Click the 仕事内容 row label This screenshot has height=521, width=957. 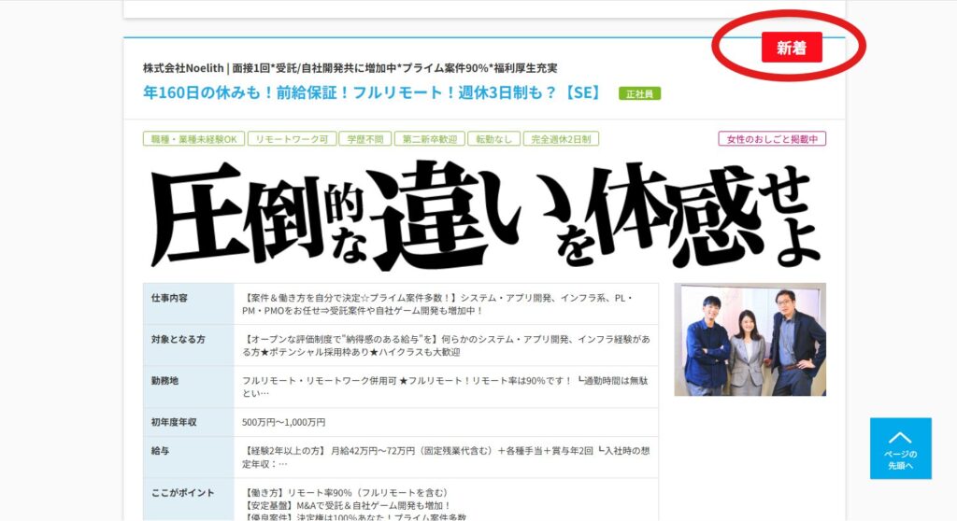[170, 298]
